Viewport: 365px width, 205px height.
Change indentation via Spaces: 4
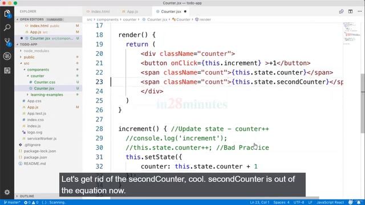click(281, 203)
